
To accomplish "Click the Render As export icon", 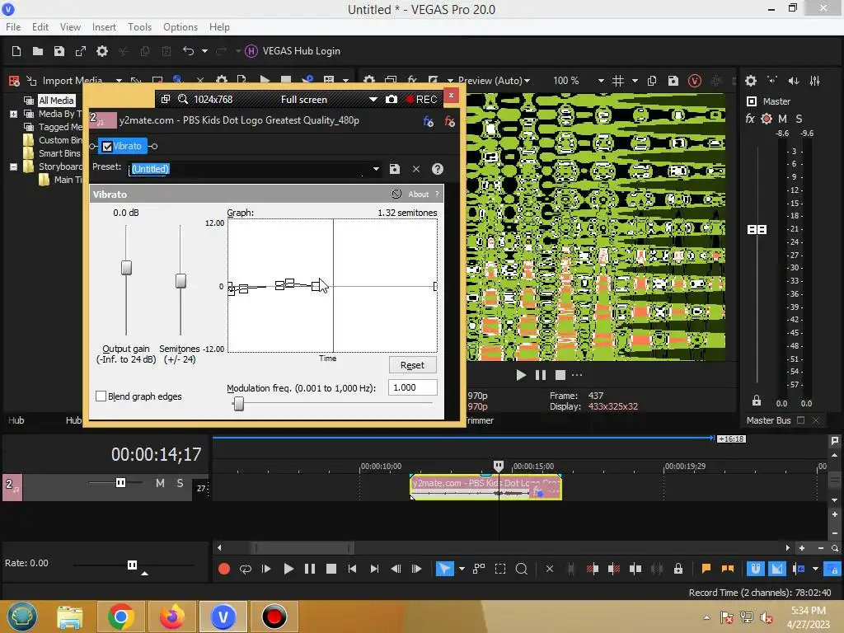I will 81,51.
